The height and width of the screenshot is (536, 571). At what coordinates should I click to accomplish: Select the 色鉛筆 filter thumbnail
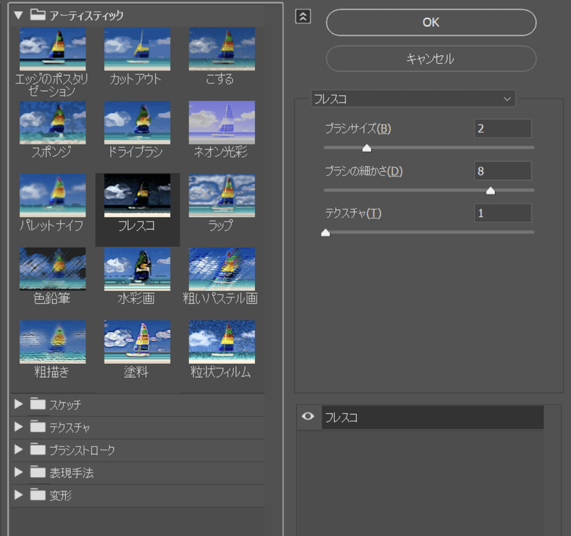tap(53, 269)
